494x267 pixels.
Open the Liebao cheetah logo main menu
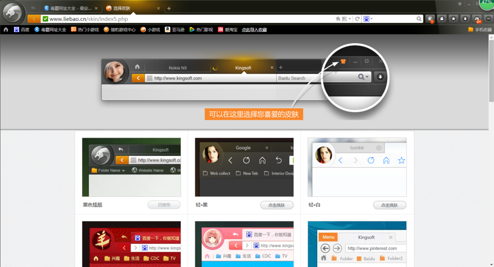click(x=12, y=12)
